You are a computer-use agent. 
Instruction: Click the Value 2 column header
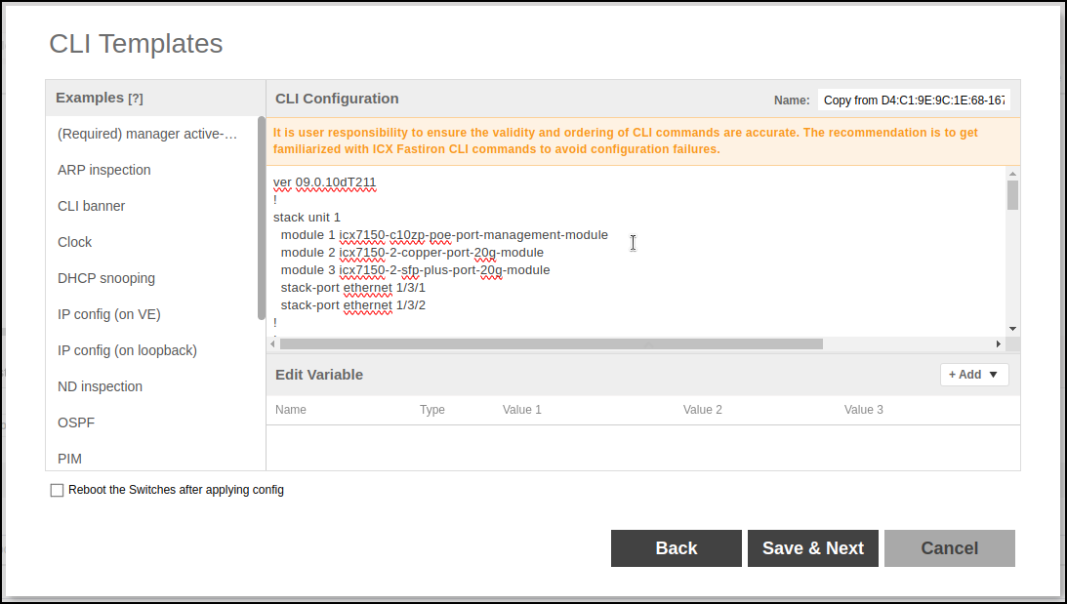coord(702,410)
